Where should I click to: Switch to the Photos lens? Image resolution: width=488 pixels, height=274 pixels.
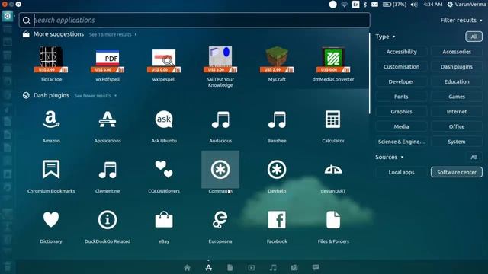pos(294,267)
